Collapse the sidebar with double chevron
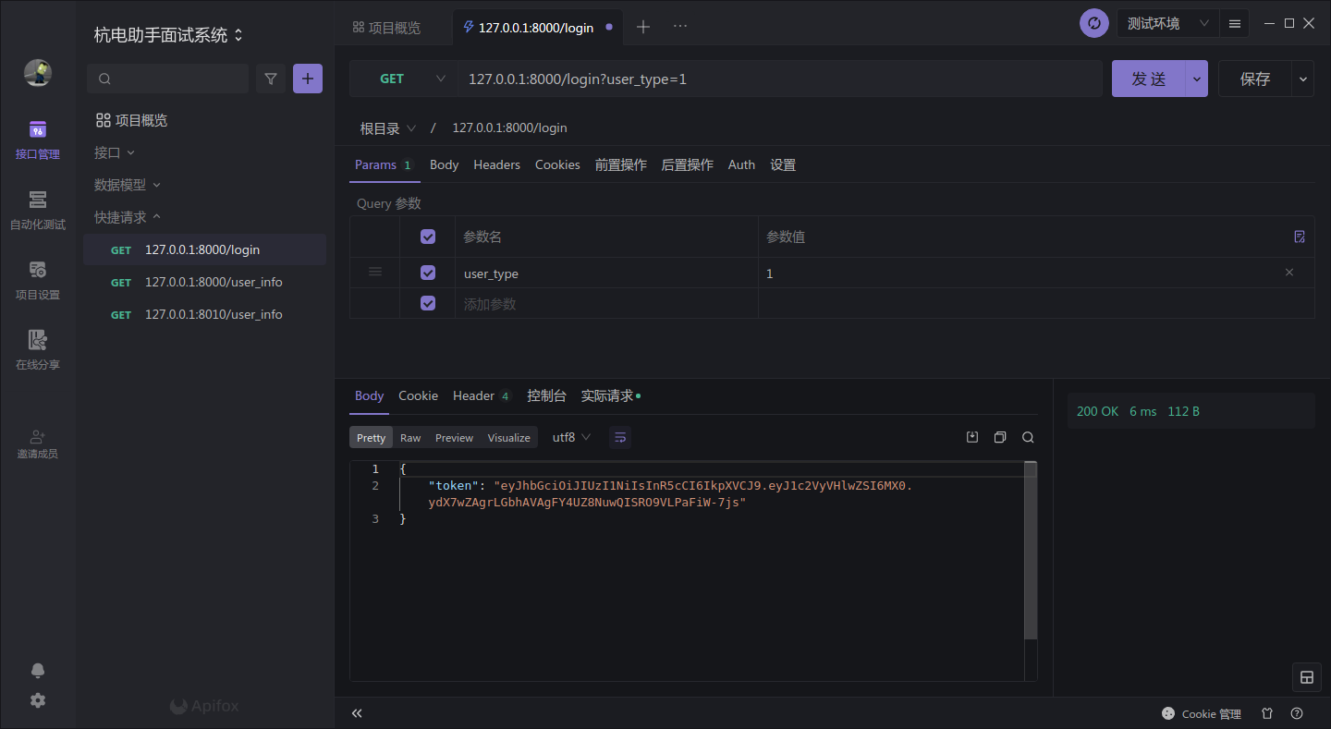 point(357,713)
